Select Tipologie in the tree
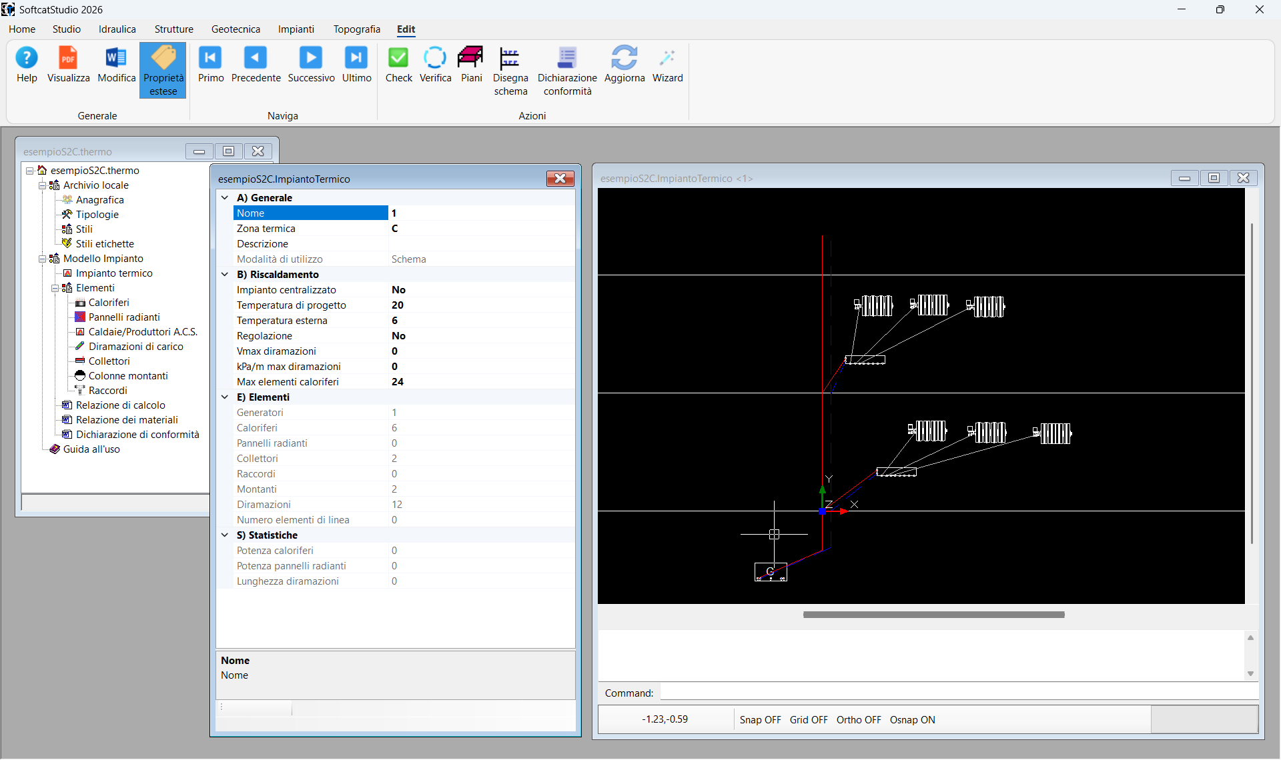Image resolution: width=1281 pixels, height=760 pixels. (x=97, y=215)
